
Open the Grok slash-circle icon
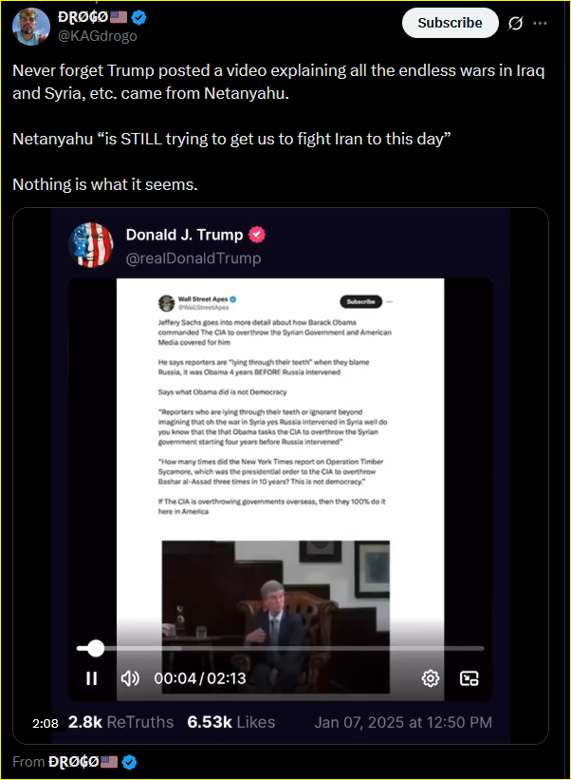(x=515, y=23)
